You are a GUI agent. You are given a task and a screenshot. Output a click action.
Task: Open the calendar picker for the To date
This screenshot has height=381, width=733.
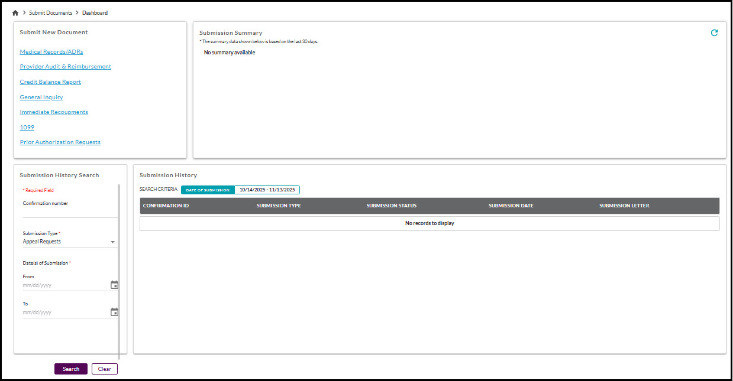[114, 312]
